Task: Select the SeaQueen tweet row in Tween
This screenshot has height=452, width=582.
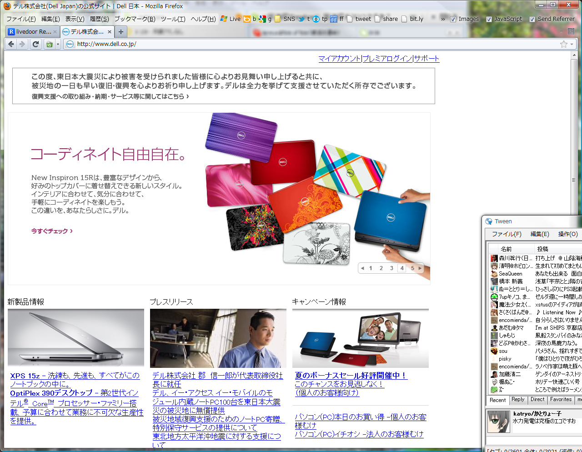Action: [x=536, y=274]
